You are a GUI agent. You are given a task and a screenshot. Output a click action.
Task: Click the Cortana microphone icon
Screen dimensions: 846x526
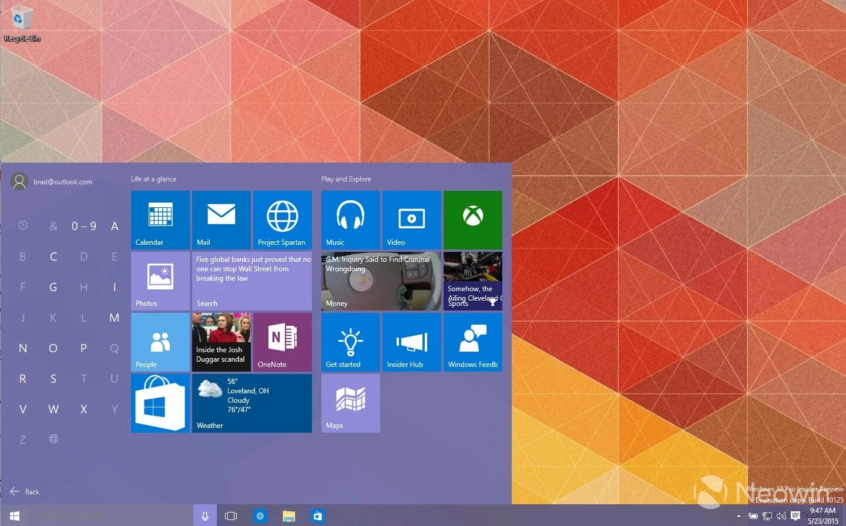click(205, 515)
